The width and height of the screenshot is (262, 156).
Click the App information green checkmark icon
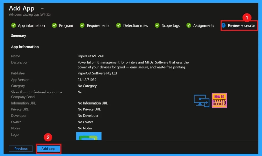pos(14,25)
